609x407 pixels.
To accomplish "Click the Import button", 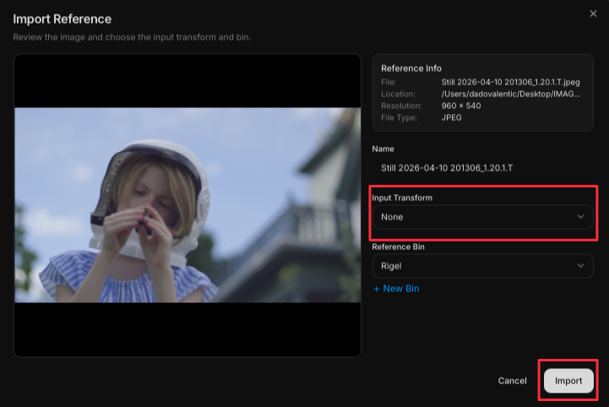I will point(568,381).
